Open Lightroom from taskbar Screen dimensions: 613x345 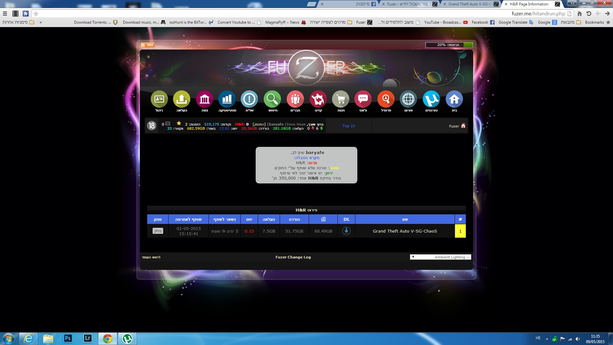[x=87, y=338]
